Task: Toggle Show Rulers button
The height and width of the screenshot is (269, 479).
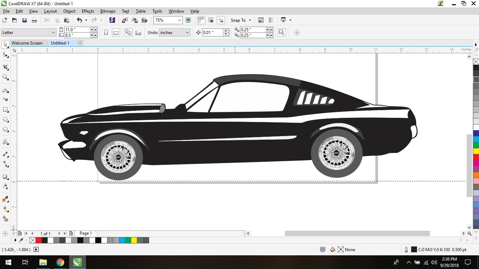Action: [x=201, y=20]
